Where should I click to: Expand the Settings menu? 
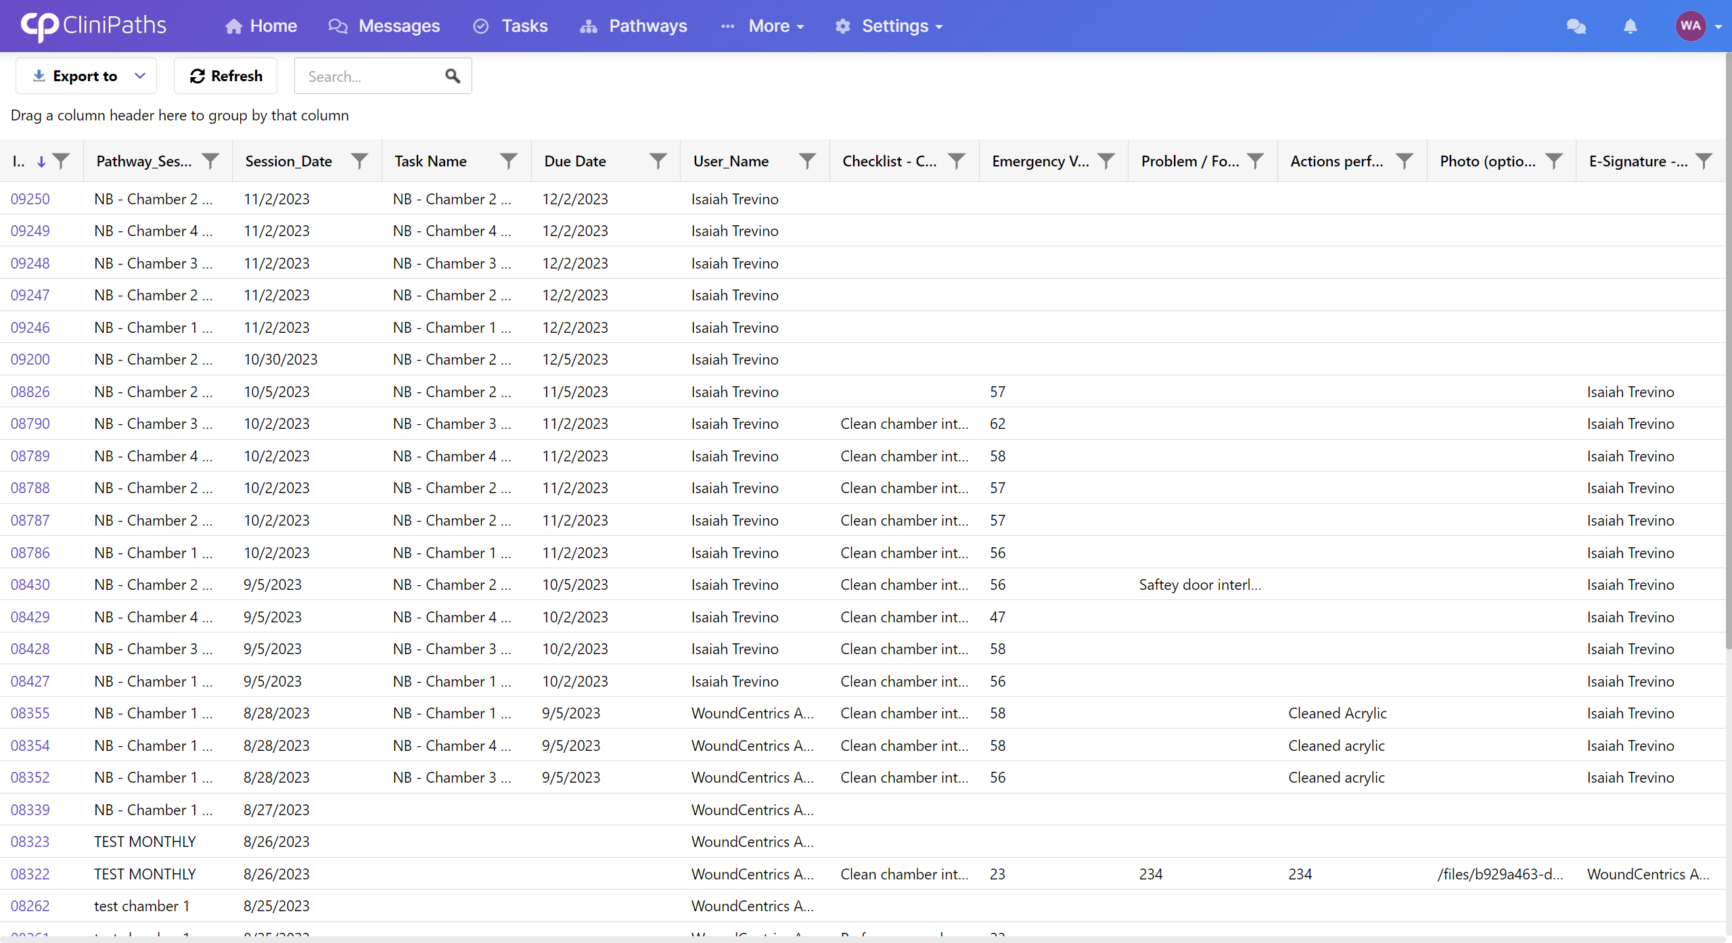pos(889,26)
